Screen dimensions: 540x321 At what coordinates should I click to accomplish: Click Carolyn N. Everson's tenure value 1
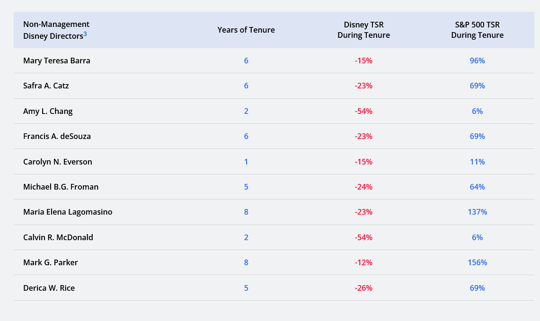[246, 162]
